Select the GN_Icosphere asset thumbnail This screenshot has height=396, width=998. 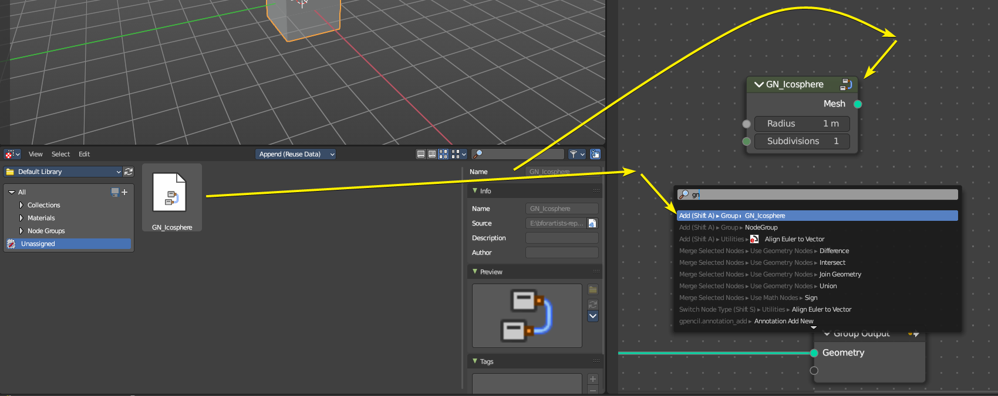coord(172,197)
